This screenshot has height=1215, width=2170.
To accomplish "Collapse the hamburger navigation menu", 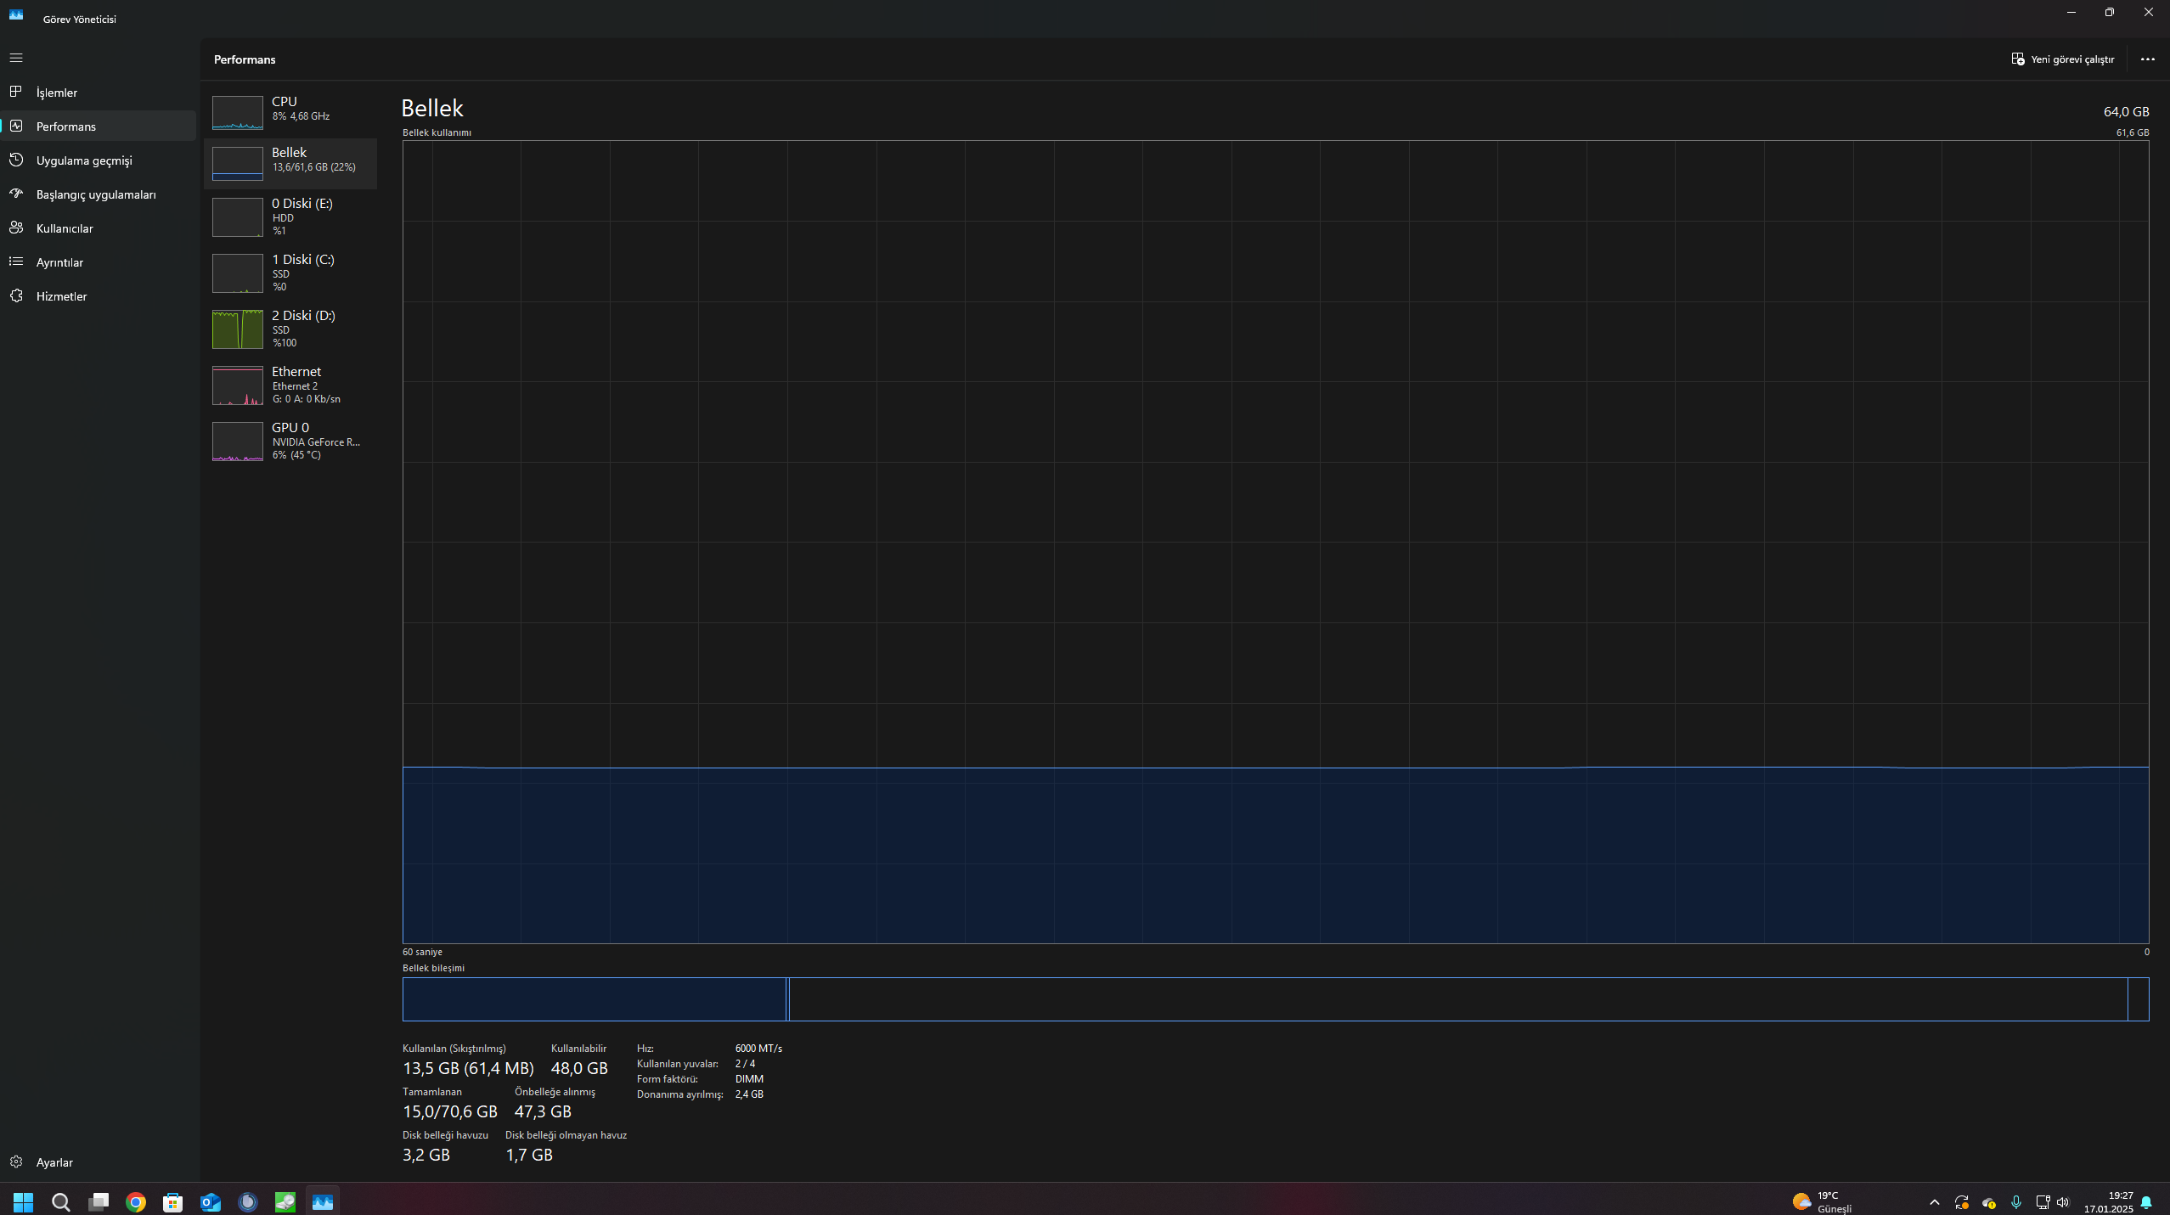I will (16, 58).
